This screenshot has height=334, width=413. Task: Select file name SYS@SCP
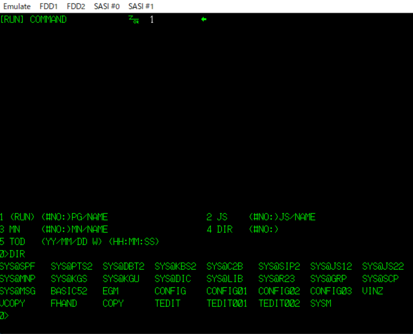click(380, 279)
